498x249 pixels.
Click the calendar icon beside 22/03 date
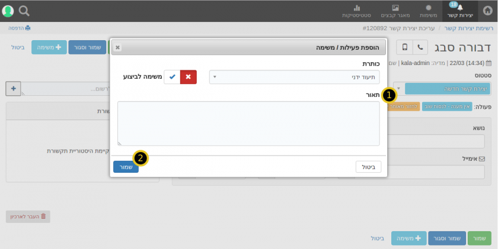pyautogui.click(x=489, y=63)
